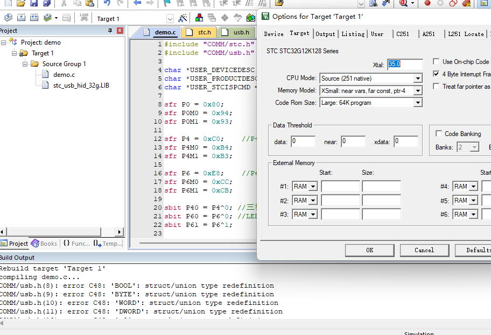Open Code Rom Size dropdown
This screenshot has height=335, width=491.
click(418, 103)
